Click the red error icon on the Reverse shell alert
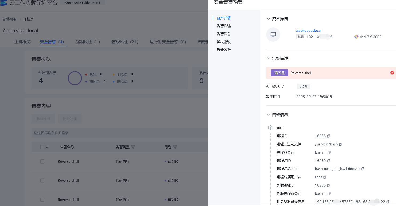The image size is (396, 206). click(x=392, y=73)
